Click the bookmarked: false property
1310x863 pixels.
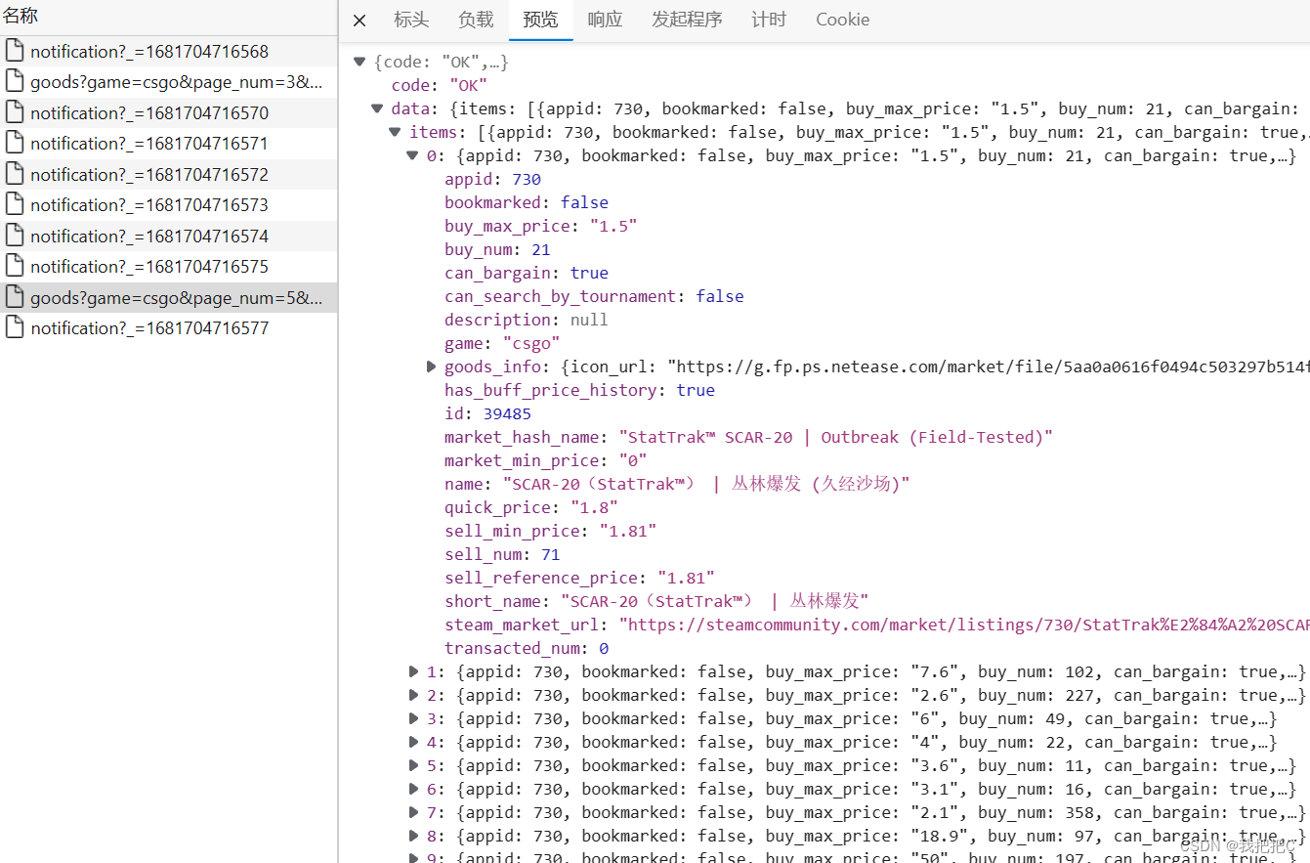[527, 202]
